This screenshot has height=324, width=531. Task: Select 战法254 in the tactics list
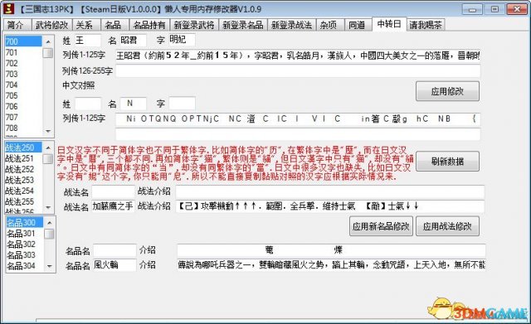point(23,191)
